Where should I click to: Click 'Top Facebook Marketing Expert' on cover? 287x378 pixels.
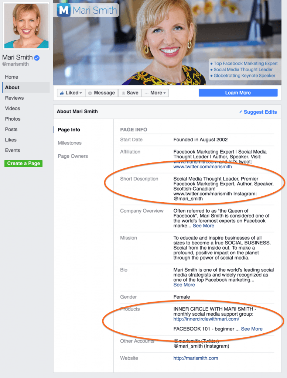tap(246, 63)
